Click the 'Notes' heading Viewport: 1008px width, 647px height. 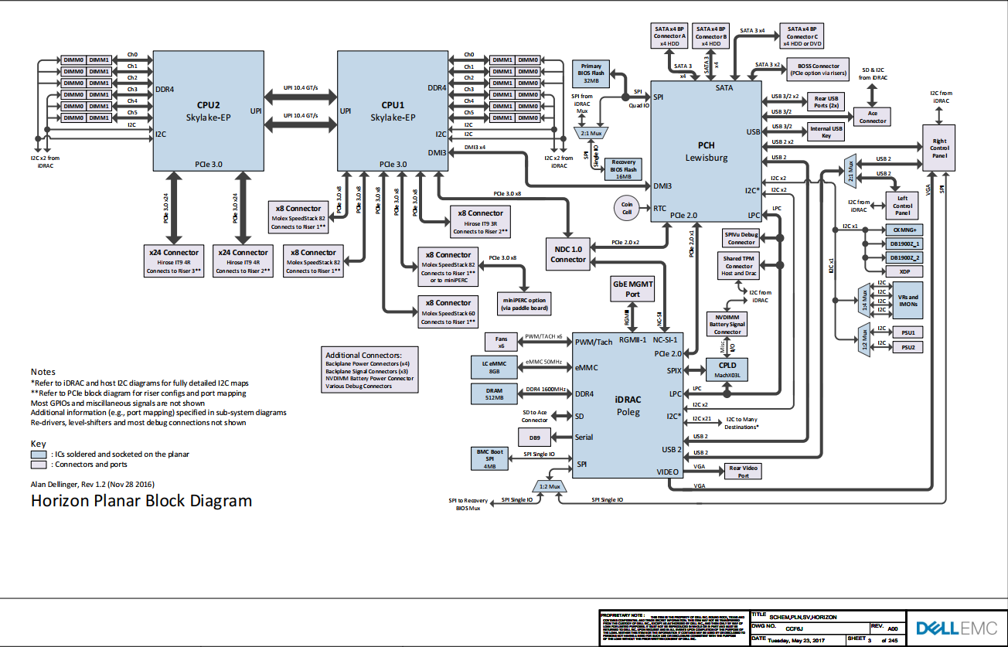[x=43, y=372]
